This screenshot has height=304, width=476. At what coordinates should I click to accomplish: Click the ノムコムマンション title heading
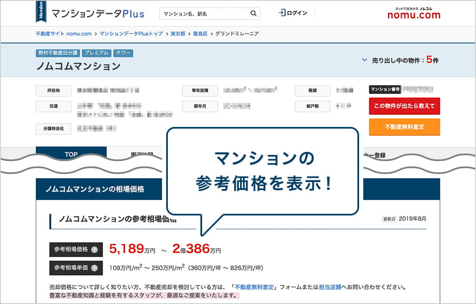(x=78, y=66)
